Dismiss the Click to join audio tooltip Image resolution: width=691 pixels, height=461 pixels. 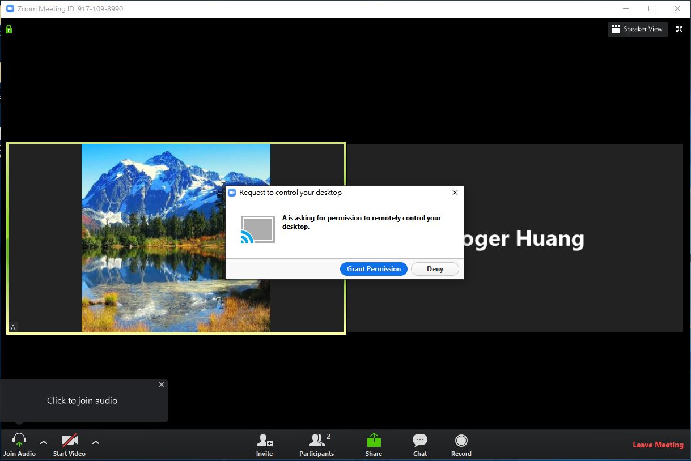point(162,385)
